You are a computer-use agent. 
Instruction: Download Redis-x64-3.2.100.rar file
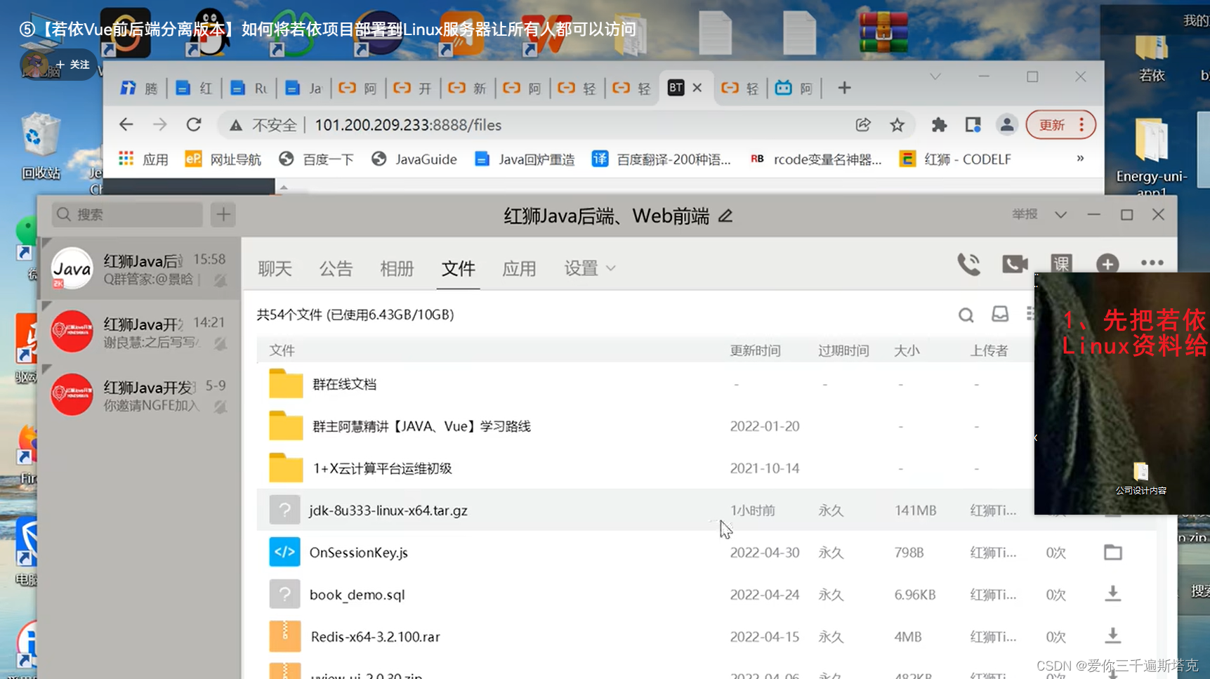(1113, 636)
